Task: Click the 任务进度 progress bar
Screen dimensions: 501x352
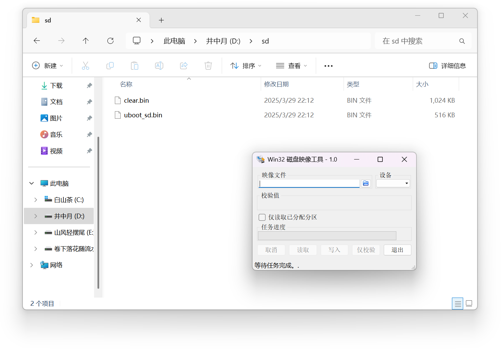Action: coord(327,235)
